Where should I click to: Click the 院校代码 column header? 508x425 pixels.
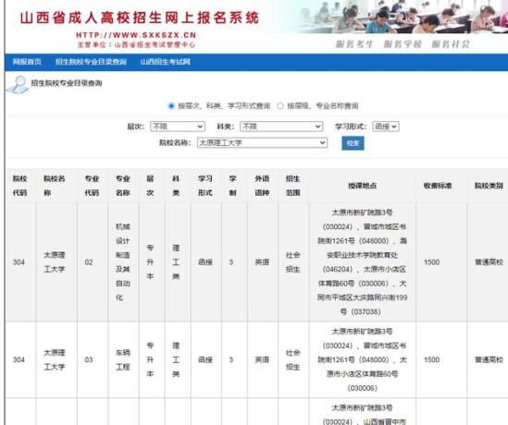click(x=19, y=186)
